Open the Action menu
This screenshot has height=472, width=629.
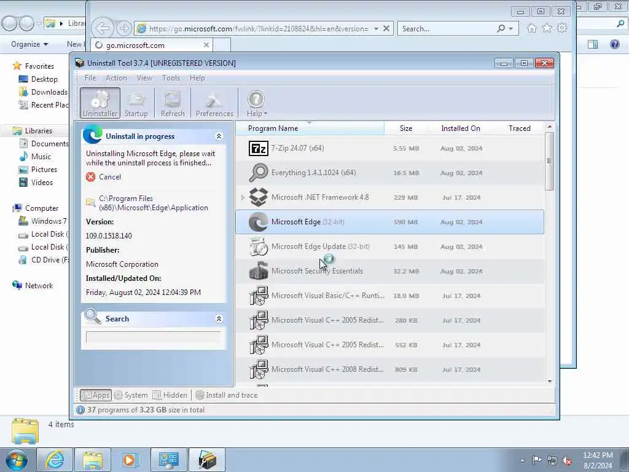(x=116, y=78)
